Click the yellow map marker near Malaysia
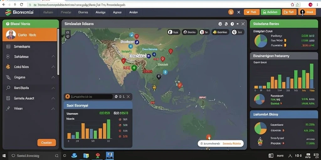Image resolution: width=321 pixels, height=160 pixels. coord(154,88)
